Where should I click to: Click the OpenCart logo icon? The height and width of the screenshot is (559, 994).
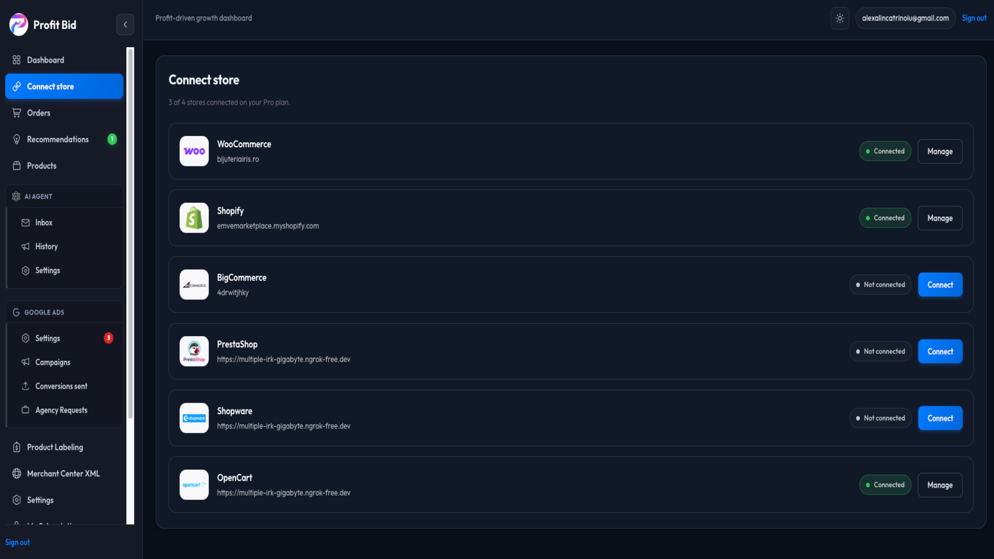click(194, 485)
